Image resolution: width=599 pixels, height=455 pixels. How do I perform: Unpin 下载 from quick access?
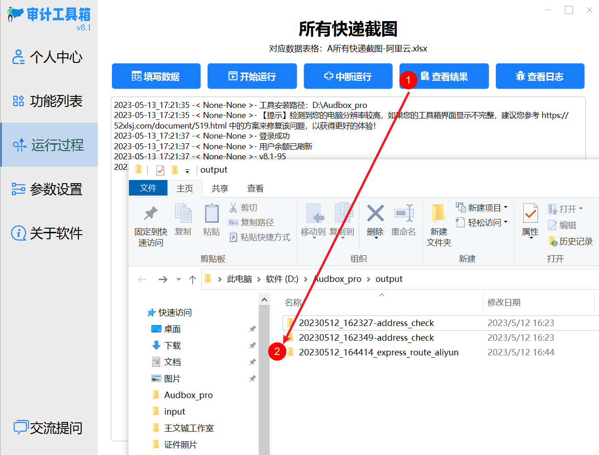[x=252, y=345]
